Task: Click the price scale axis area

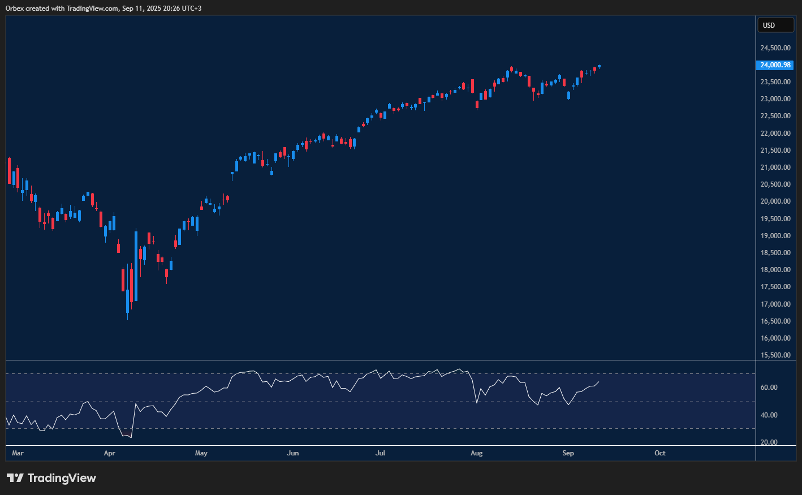Action: [x=775, y=198]
